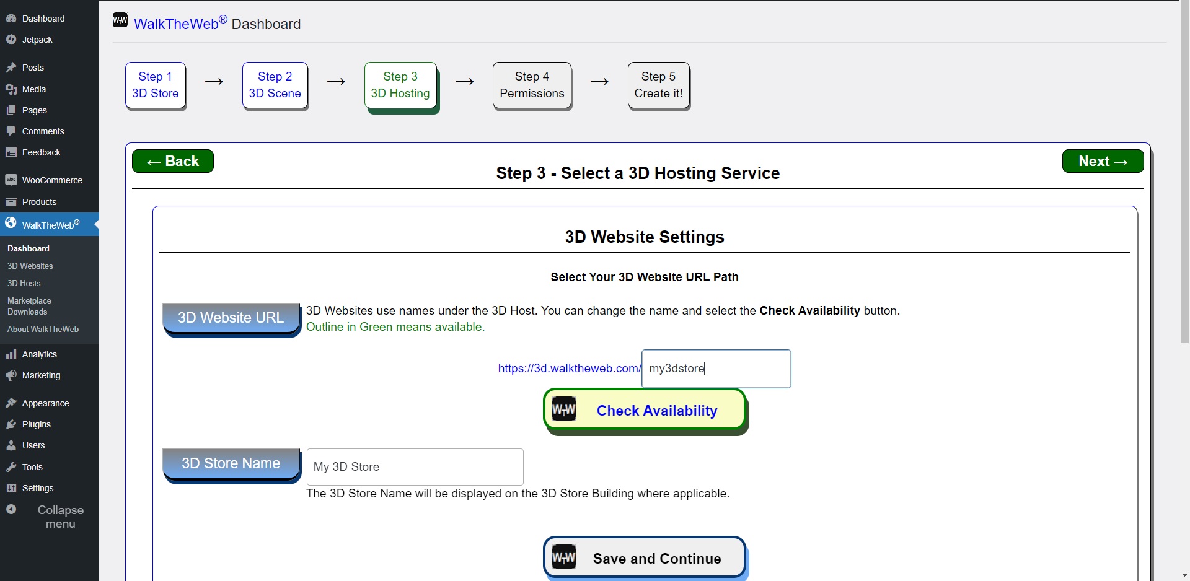Image resolution: width=1190 pixels, height=581 pixels.
Task: Click the Jetpack icon in sidebar
Action: (x=11, y=40)
